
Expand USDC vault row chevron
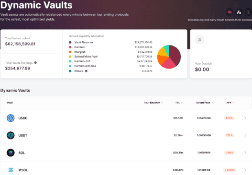click(x=245, y=118)
